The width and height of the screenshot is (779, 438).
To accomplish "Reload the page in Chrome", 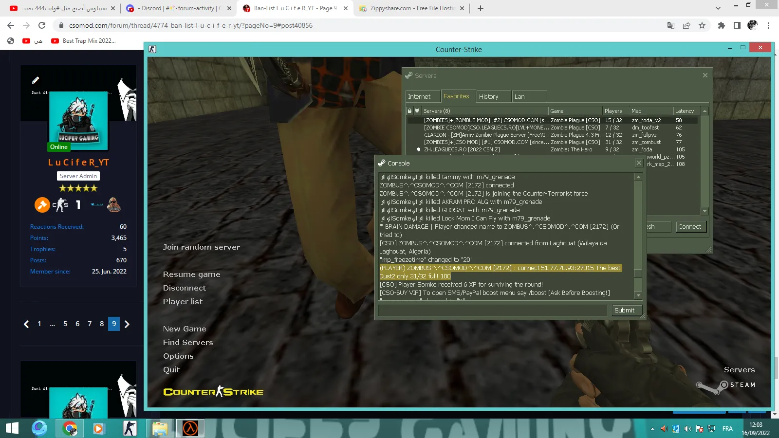I will (42, 25).
